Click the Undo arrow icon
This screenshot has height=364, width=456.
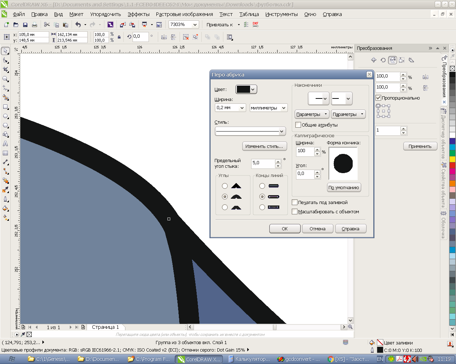click(x=78, y=25)
